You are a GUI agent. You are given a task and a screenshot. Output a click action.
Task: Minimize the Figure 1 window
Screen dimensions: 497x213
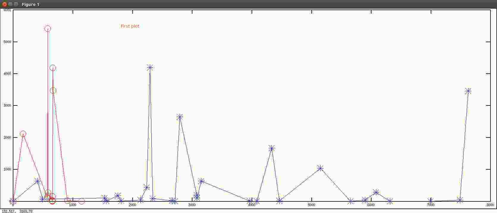[10, 4]
